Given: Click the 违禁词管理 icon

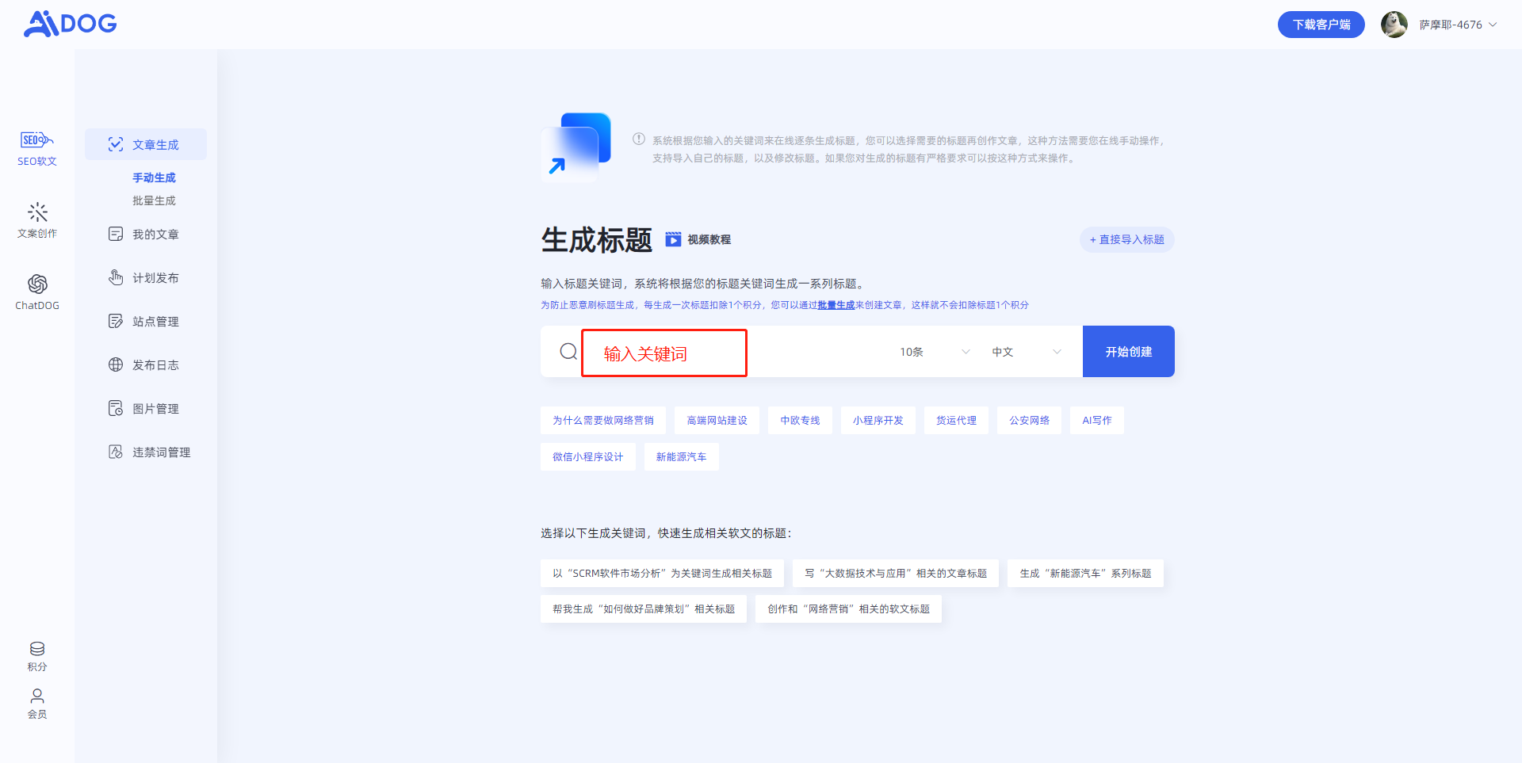Looking at the screenshot, I should pos(116,452).
